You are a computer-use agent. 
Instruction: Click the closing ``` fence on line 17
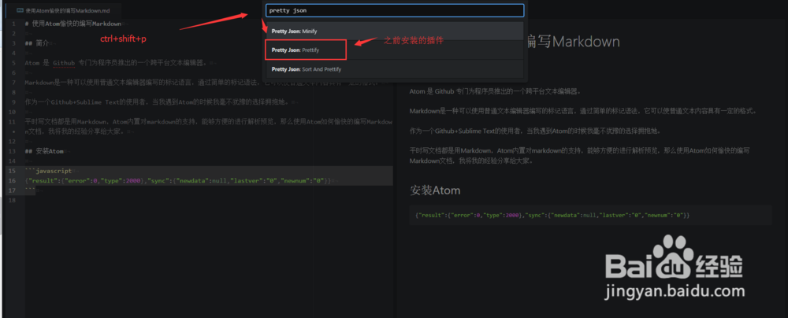click(x=30, y=190)
